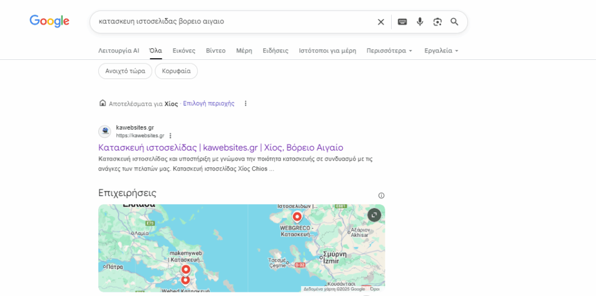
Task: Click the info icon beside Επιχειρήσεις
Action: [x=381, y=196]
